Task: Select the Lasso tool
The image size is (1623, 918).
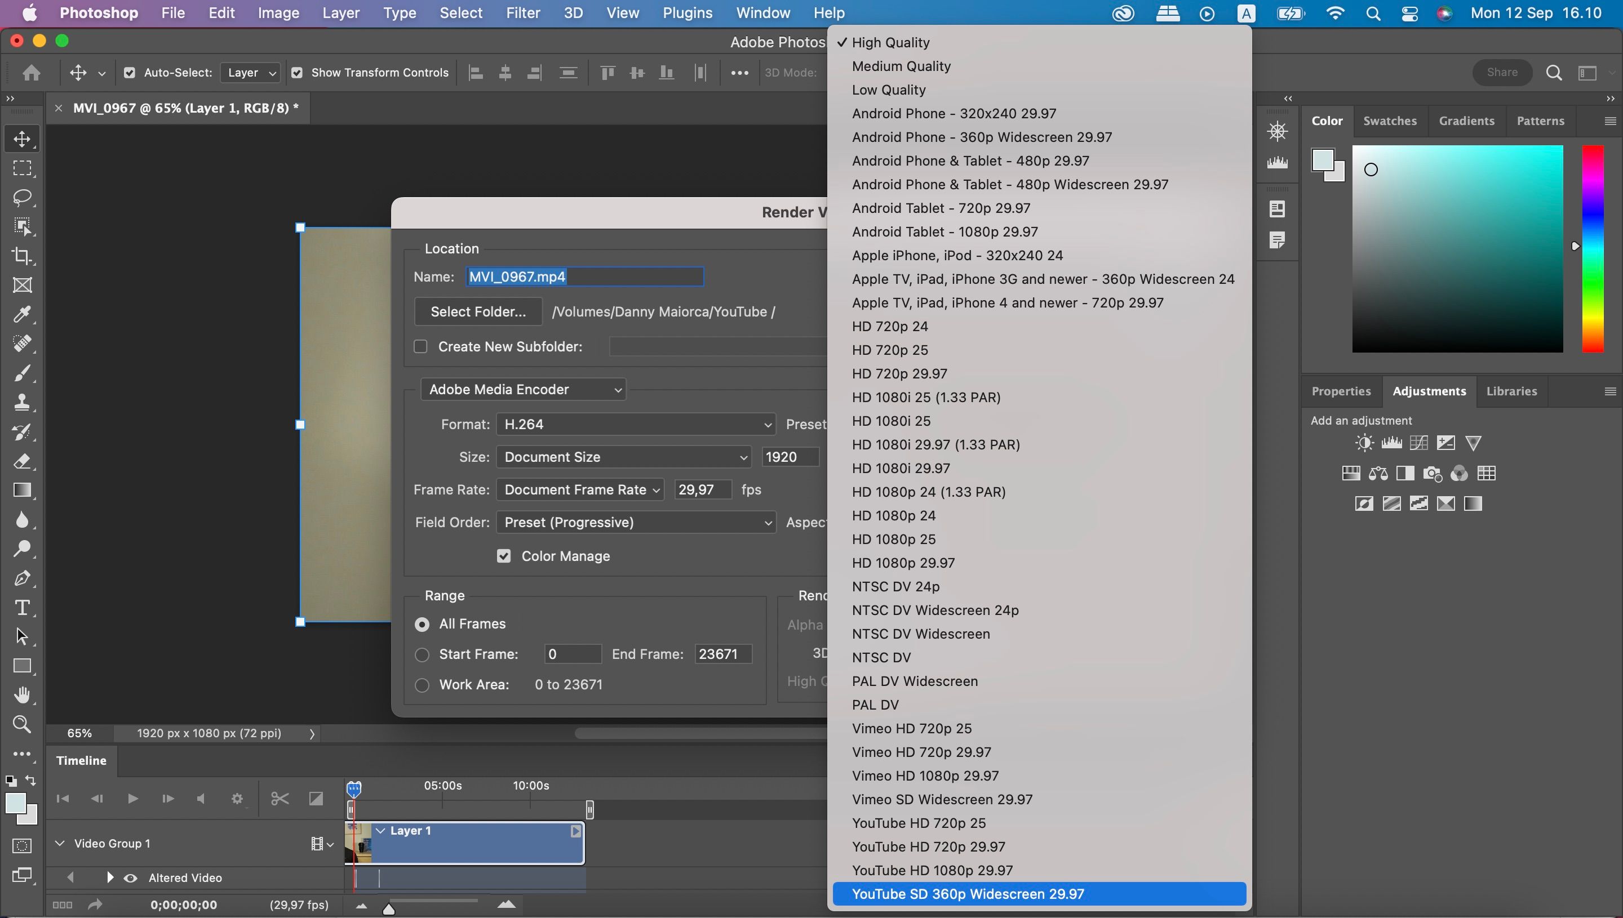Action: click(x=23, y=197)
